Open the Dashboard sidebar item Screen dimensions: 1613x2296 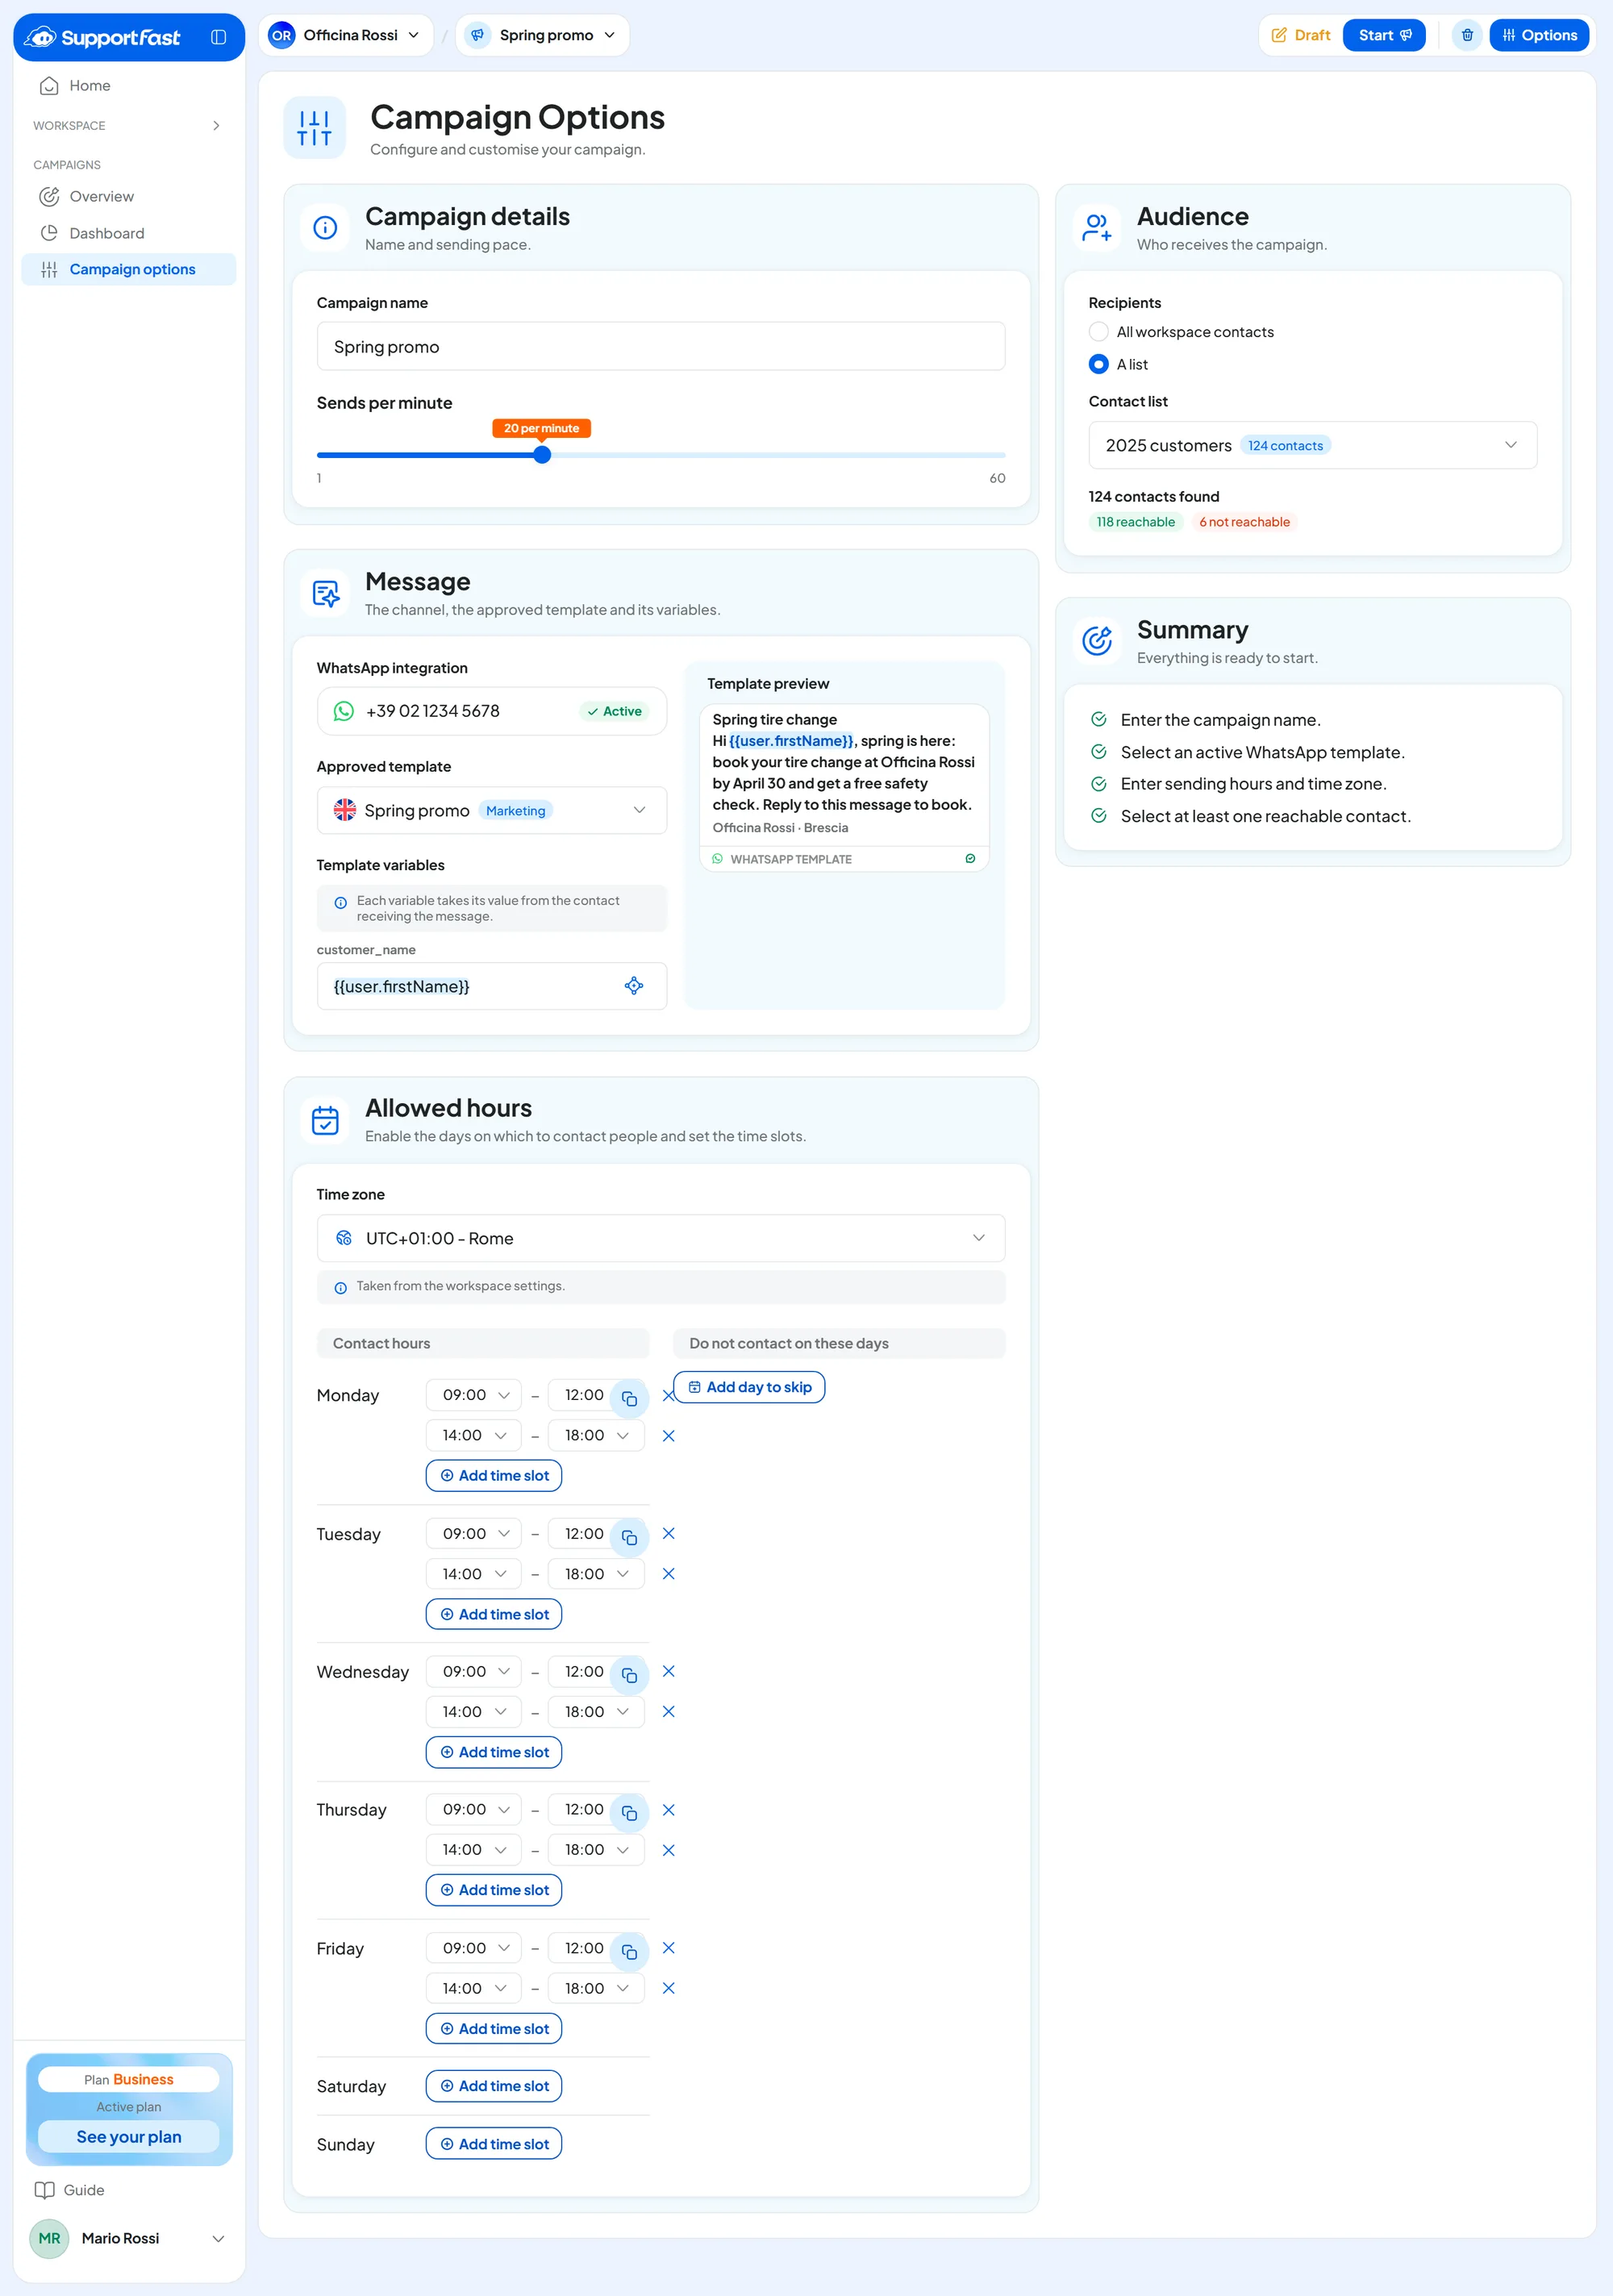tap(128, 233)
